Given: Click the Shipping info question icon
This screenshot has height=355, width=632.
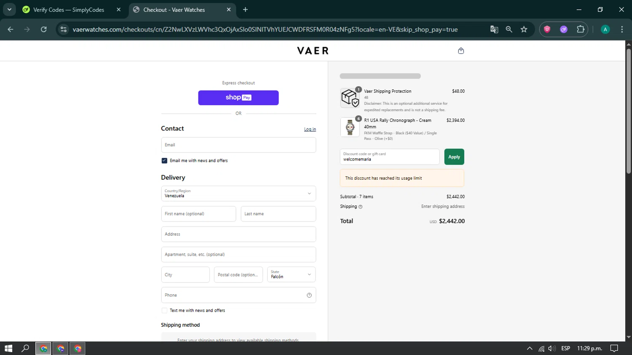Looking at the screenshot, I should (x=360, y=207).
